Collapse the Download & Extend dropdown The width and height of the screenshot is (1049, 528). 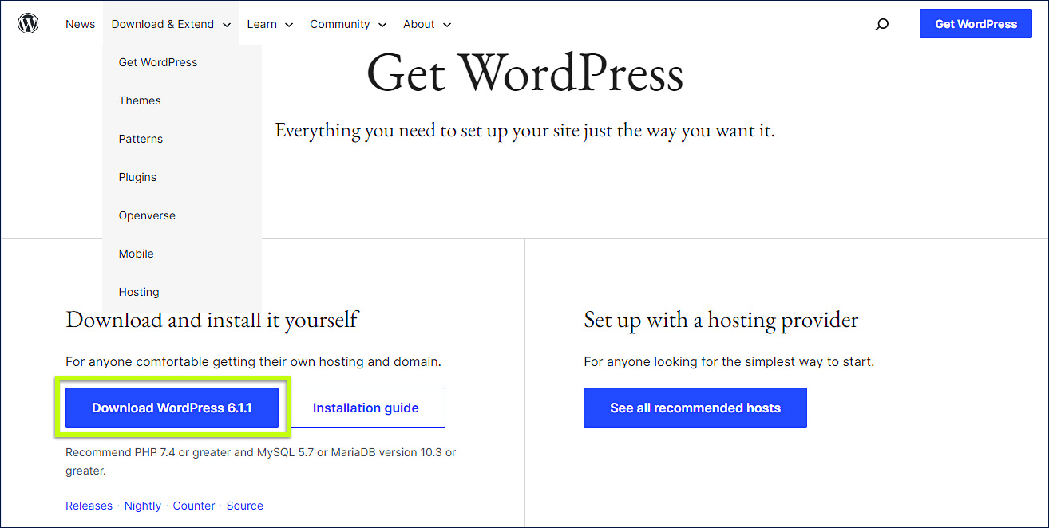coord(171,24)
